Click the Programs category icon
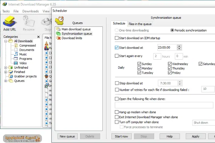Viewport: 215px width, 143px height. pos(16,59)
